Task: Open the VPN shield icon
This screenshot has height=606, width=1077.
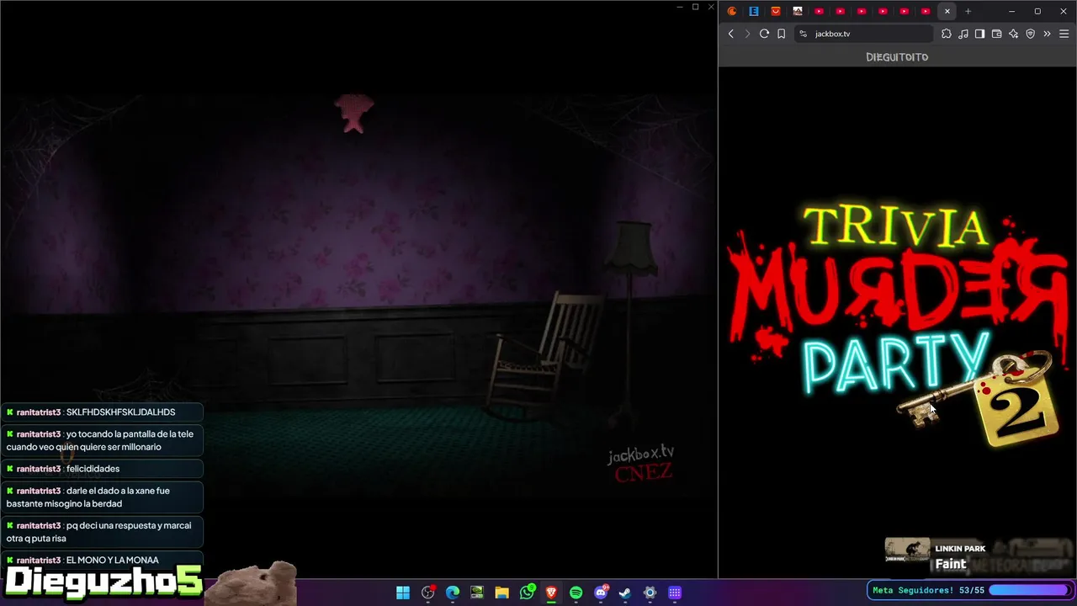Action: point(1031,34)
